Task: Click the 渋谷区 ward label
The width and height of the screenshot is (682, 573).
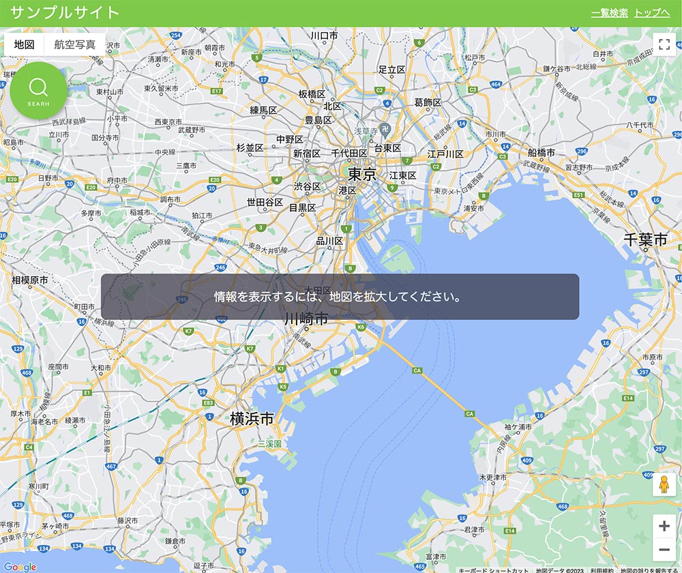Action: pyautogui.click(x=308, y=186)
